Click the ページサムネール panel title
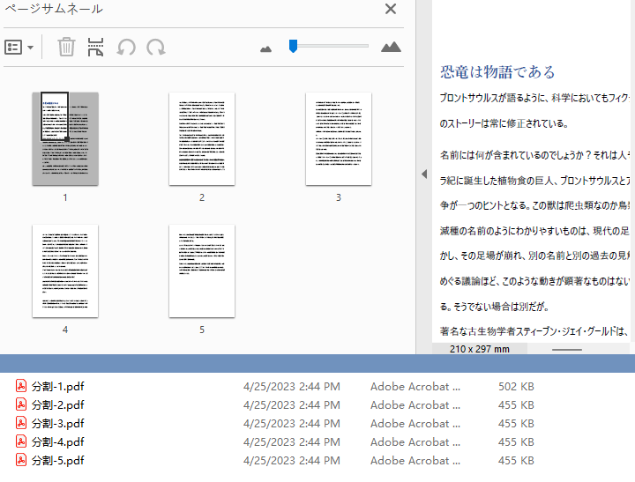Image resolution: width=635 pixels, height=482 pixels. 54,9
